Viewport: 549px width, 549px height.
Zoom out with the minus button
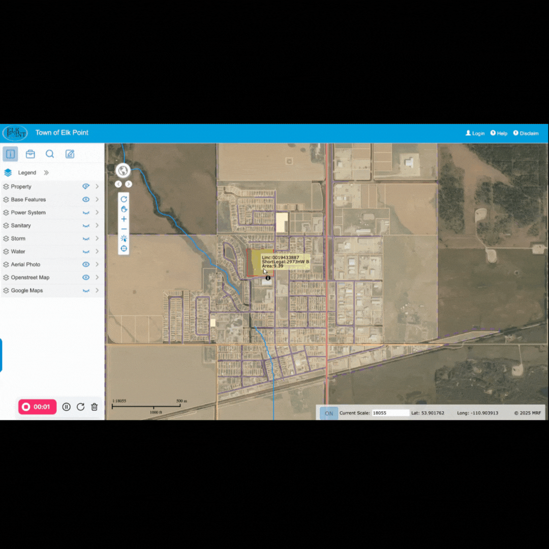[124, 229]
